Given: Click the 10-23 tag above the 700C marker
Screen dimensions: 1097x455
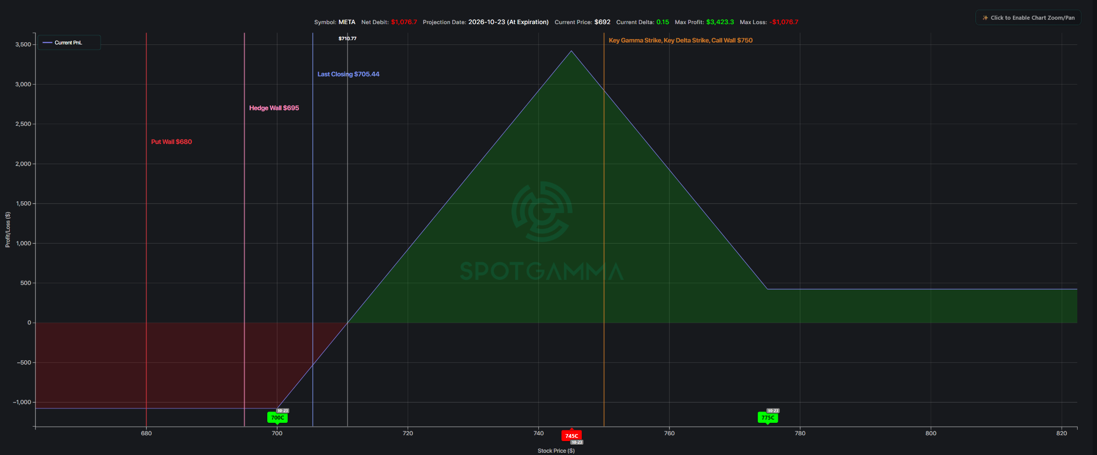Looking at the screenshot, I should coord(283,411).
